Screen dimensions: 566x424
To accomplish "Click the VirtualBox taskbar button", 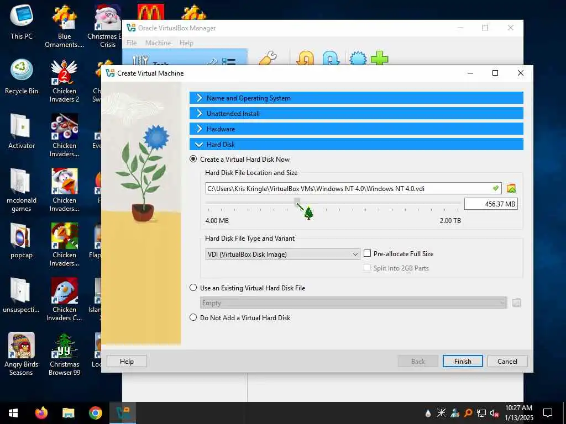I will click(123, 413).
